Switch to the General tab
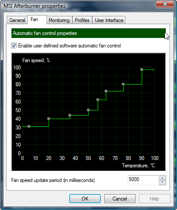 17,20
